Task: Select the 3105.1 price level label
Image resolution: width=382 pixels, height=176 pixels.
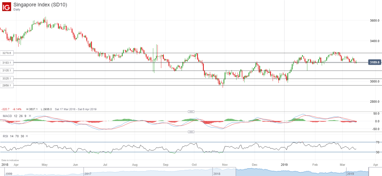Action: click(7, 71)
